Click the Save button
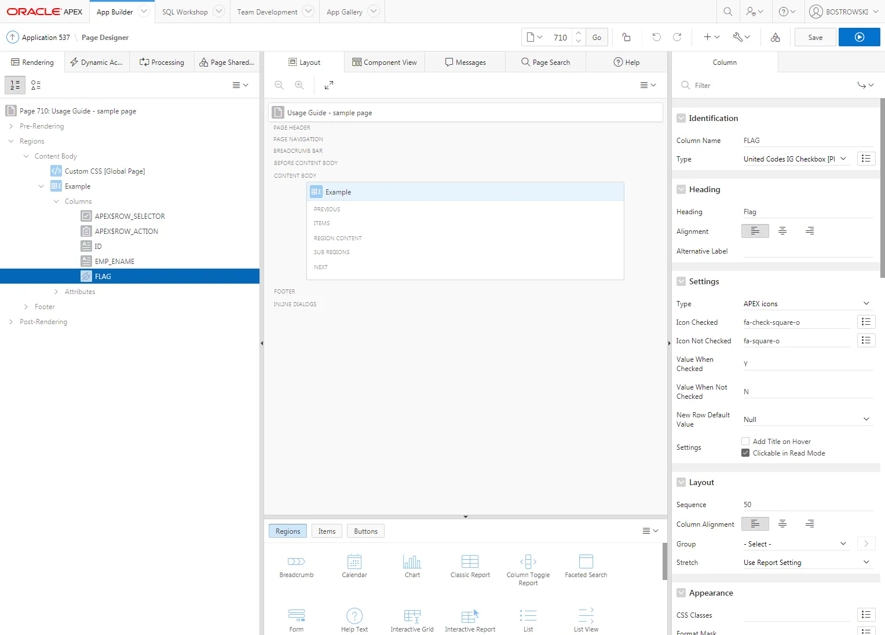Image resolution: width=885 pixels, height=635 pixels. (x=815, y=37)
